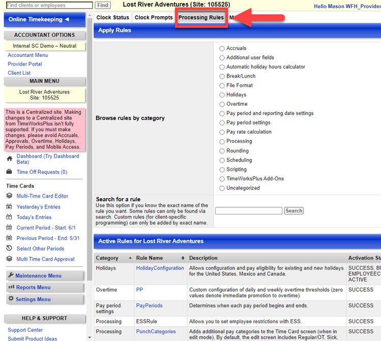Click the Time Off Requests calendar icon
The width and height of the screenshot is (381, 341).
tap(9, 172)
